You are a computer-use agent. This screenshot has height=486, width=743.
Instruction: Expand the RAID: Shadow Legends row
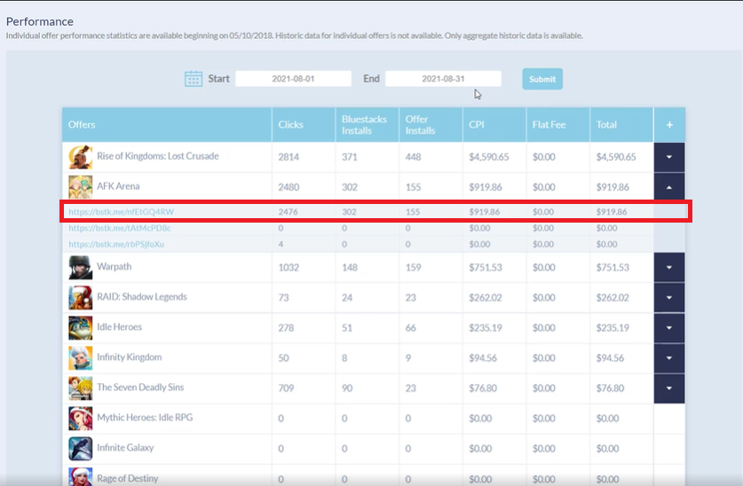(x=669, y=298)
